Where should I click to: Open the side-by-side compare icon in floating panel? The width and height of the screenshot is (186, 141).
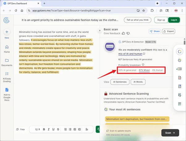tap(179, 69)
